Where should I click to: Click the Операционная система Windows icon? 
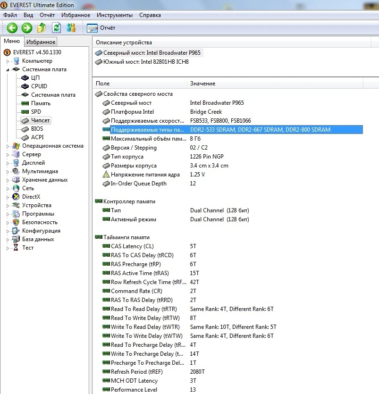[16, 146]
